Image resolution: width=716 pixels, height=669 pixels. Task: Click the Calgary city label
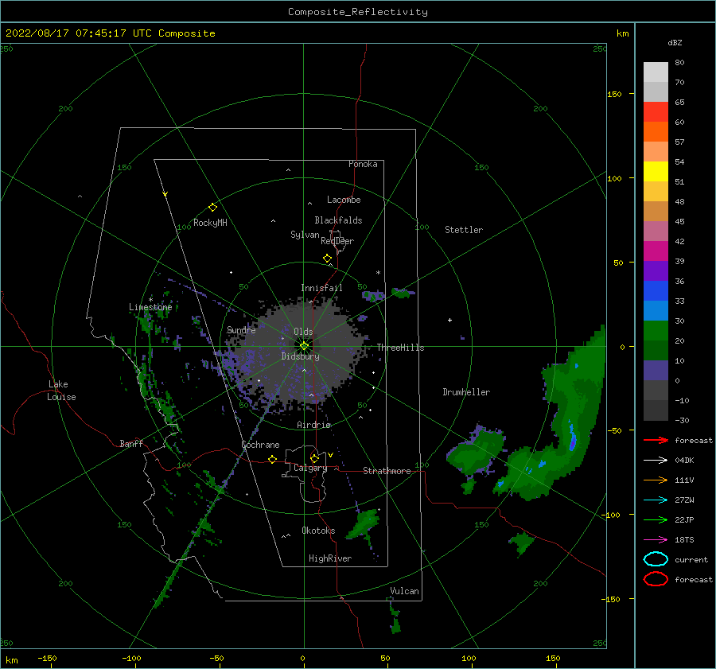[310, 468]
